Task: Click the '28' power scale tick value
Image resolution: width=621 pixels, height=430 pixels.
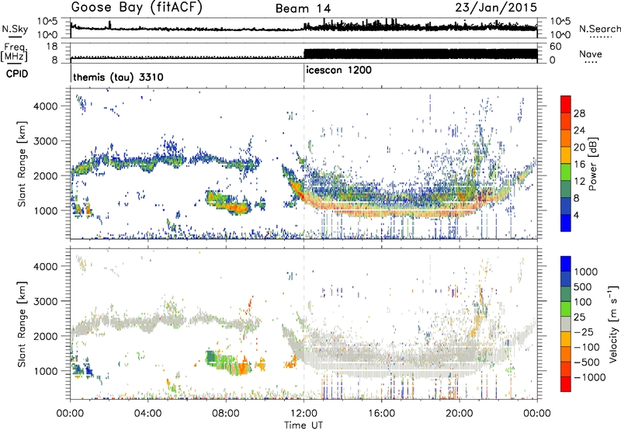Action: [x=579, y=113]
